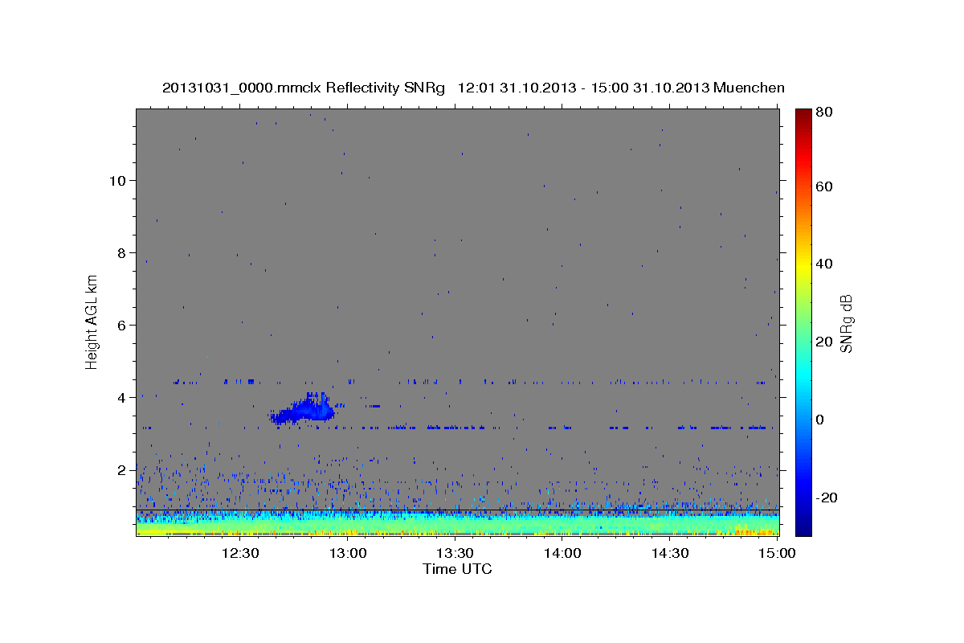
Task: Click the 'SNRg dB' colorbar label
Action: 846,323
